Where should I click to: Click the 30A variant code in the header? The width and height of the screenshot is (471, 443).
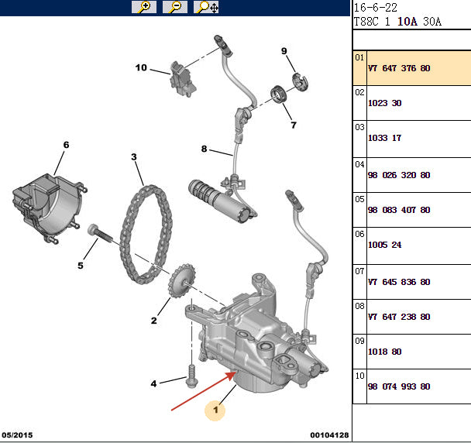(431, 22)
